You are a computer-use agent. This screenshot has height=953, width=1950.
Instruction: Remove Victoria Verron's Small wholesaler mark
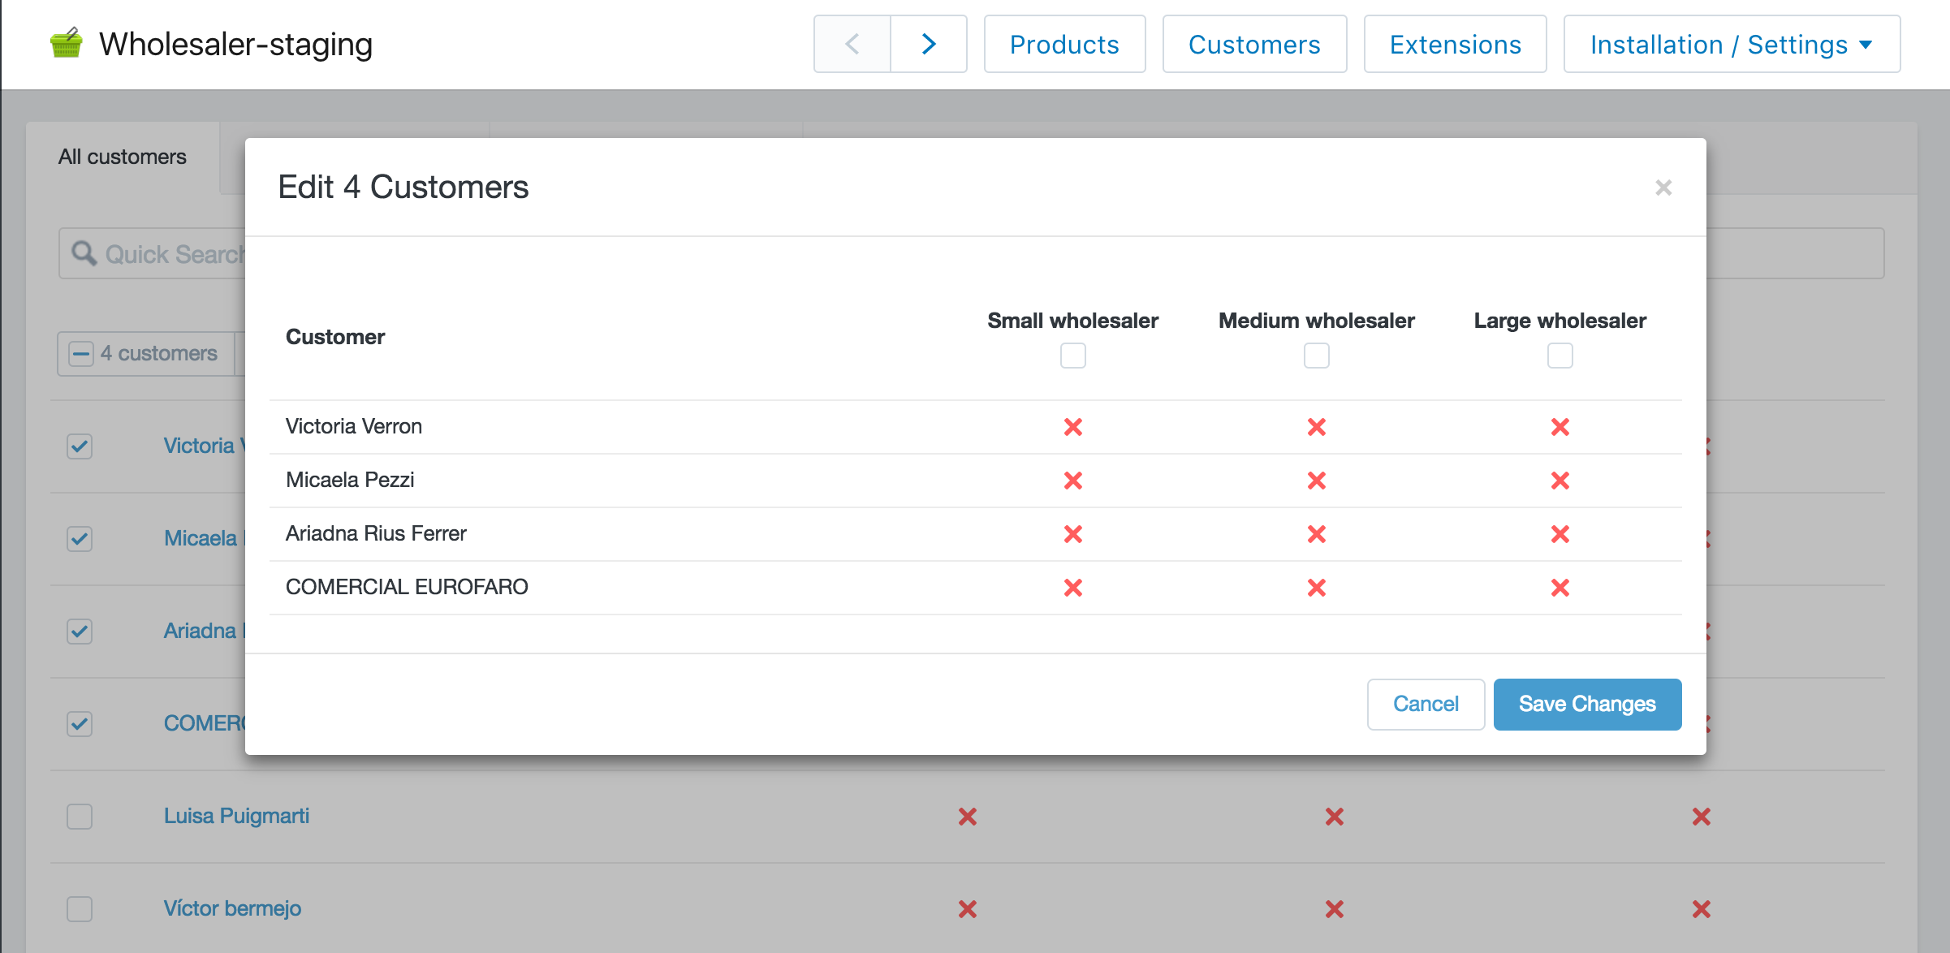1073,426
